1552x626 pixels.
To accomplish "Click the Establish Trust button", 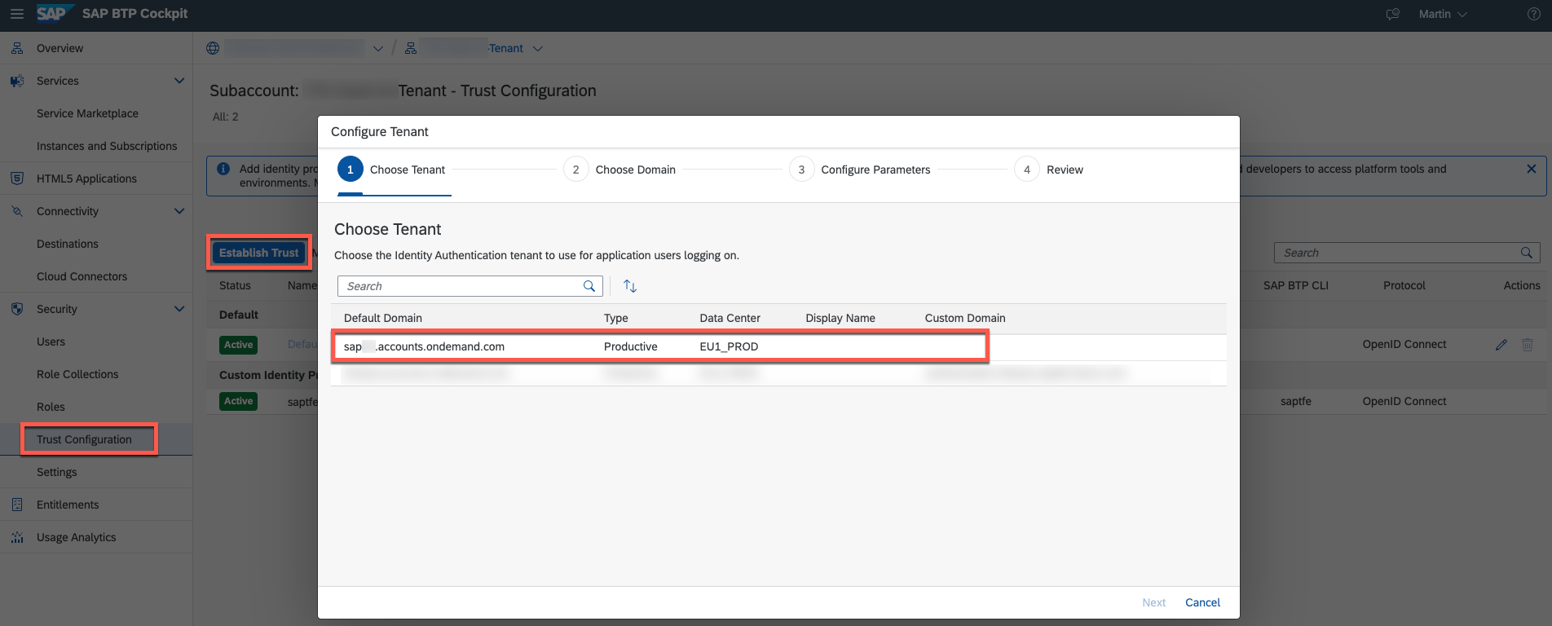I will tap(259, 253).
